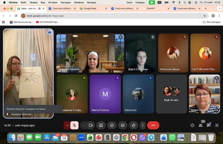Toggle the camera on or off
The height and width of the screenshot is (144, 223).
91,125
